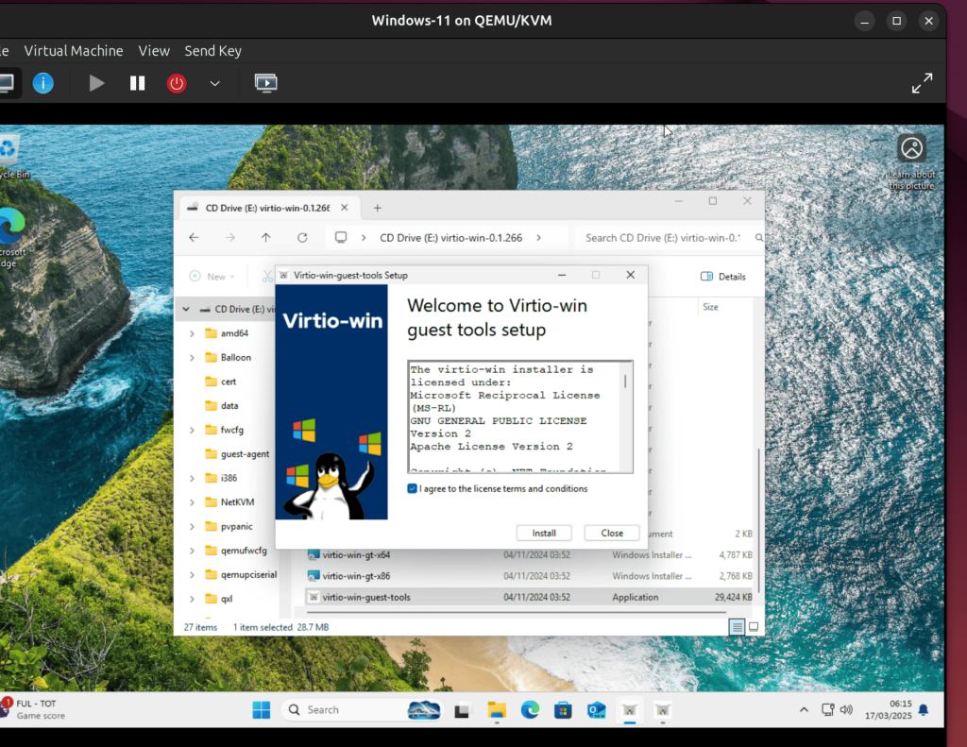Click the Run VM play icon
Image resolution: width=967 pixels, height=747 pixels.
click(96, 83)
